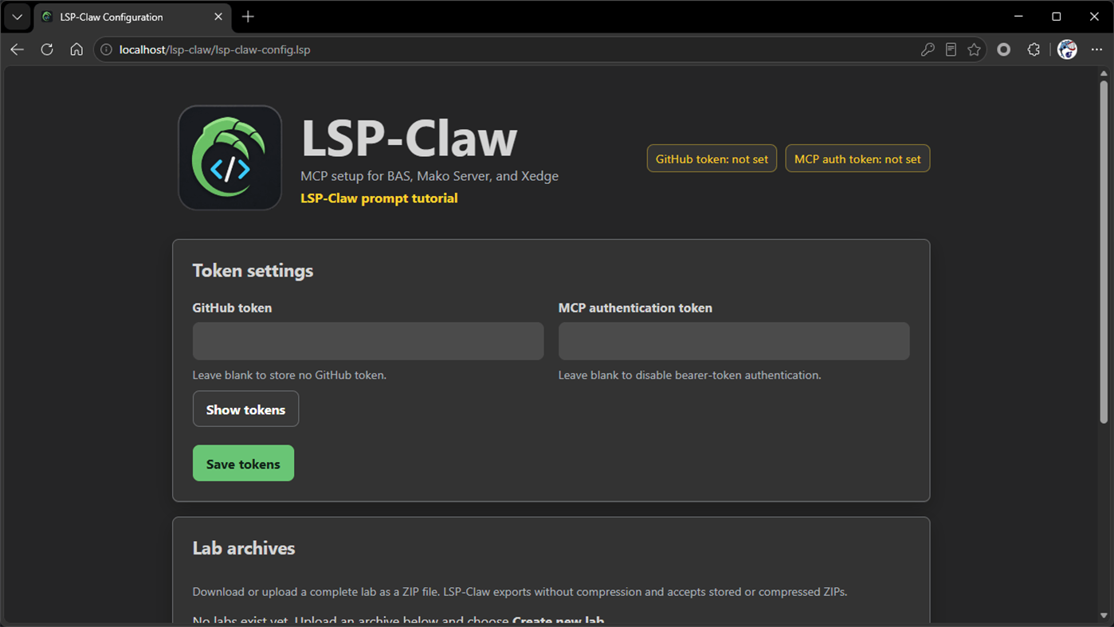
Task: Click the localhost URL in address bar
Action: (215, 49)
